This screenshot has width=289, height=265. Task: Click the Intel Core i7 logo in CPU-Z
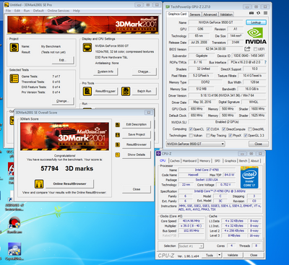[x=249, y=178]
